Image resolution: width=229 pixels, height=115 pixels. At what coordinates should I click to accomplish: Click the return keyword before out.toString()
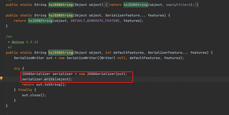(x=28, y=85)
